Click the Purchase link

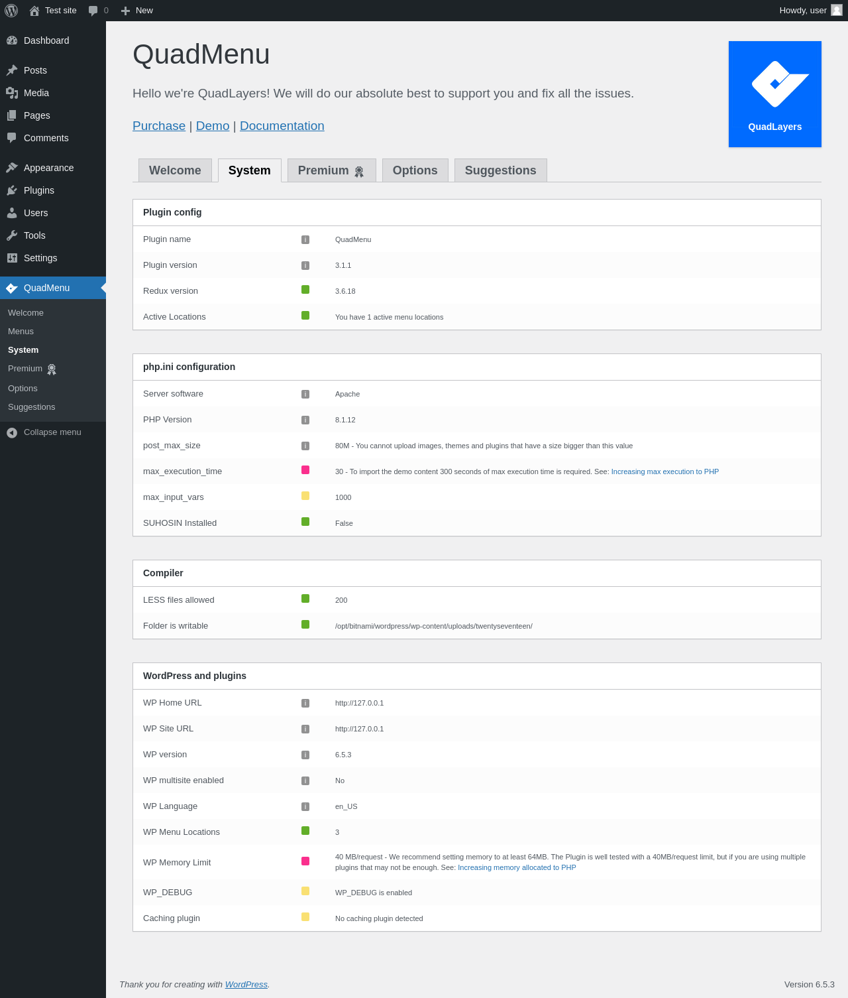159,126
